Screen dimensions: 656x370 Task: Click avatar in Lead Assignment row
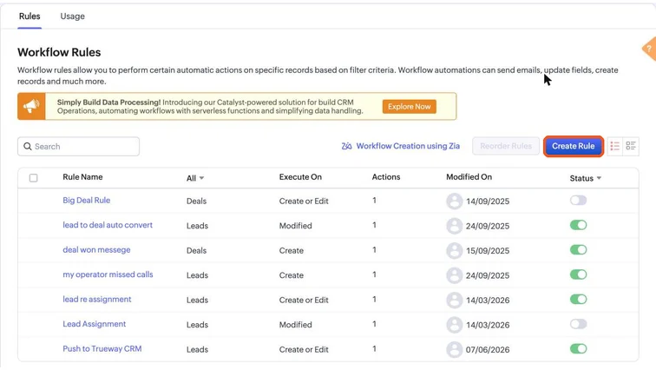[454, 324]
